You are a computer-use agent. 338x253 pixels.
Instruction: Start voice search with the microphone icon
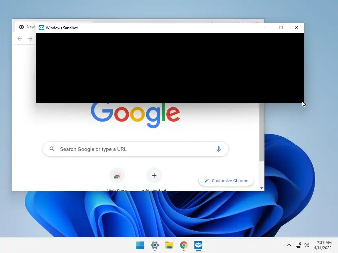pos(219,149)
